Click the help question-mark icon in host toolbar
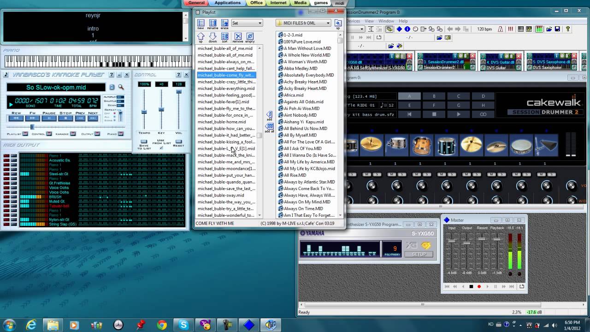590x332 pixels. coord(568,29)
